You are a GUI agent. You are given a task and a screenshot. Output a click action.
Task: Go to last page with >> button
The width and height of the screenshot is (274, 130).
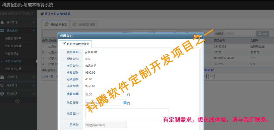[x=211, y=76]
